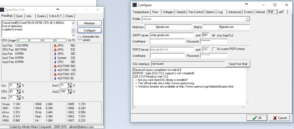
Task: Click the green checkmark icon on OK button
Action: click(x=255, y=118)
